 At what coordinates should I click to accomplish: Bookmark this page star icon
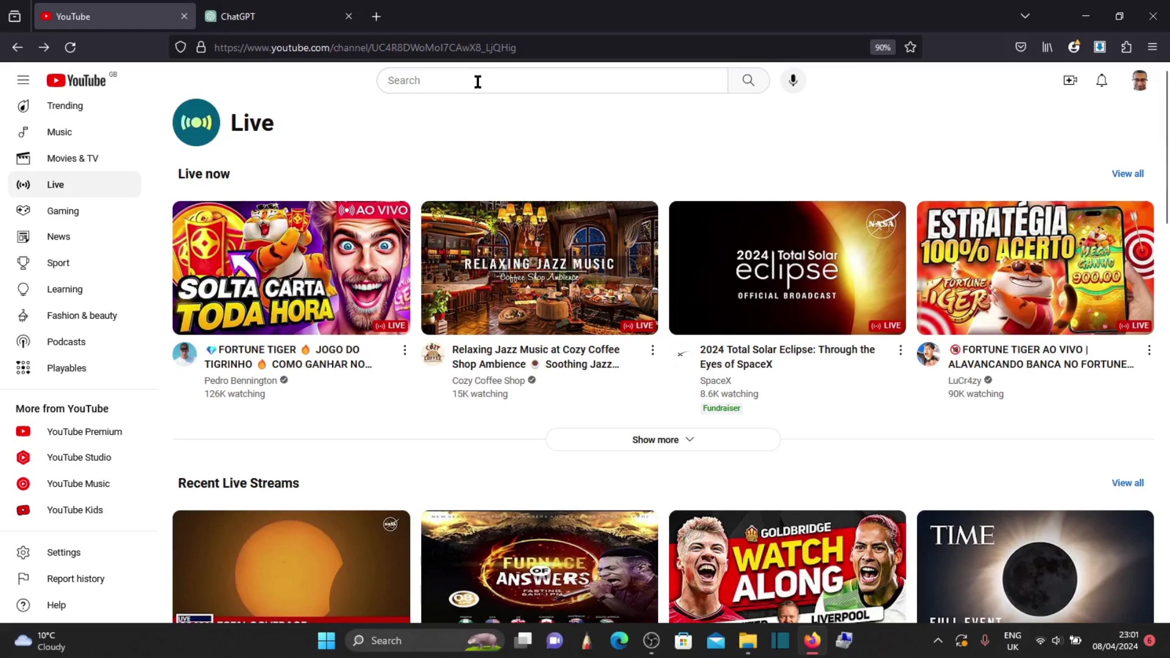tap(910, 47)
